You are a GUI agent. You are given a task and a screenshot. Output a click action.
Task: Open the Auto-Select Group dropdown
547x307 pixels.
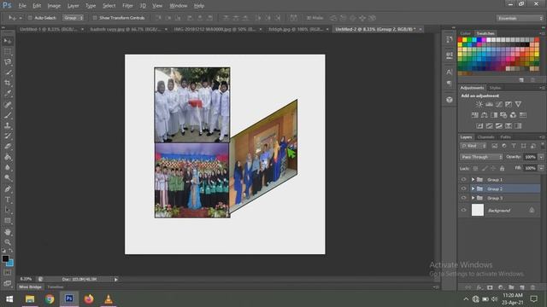point(74,18)
